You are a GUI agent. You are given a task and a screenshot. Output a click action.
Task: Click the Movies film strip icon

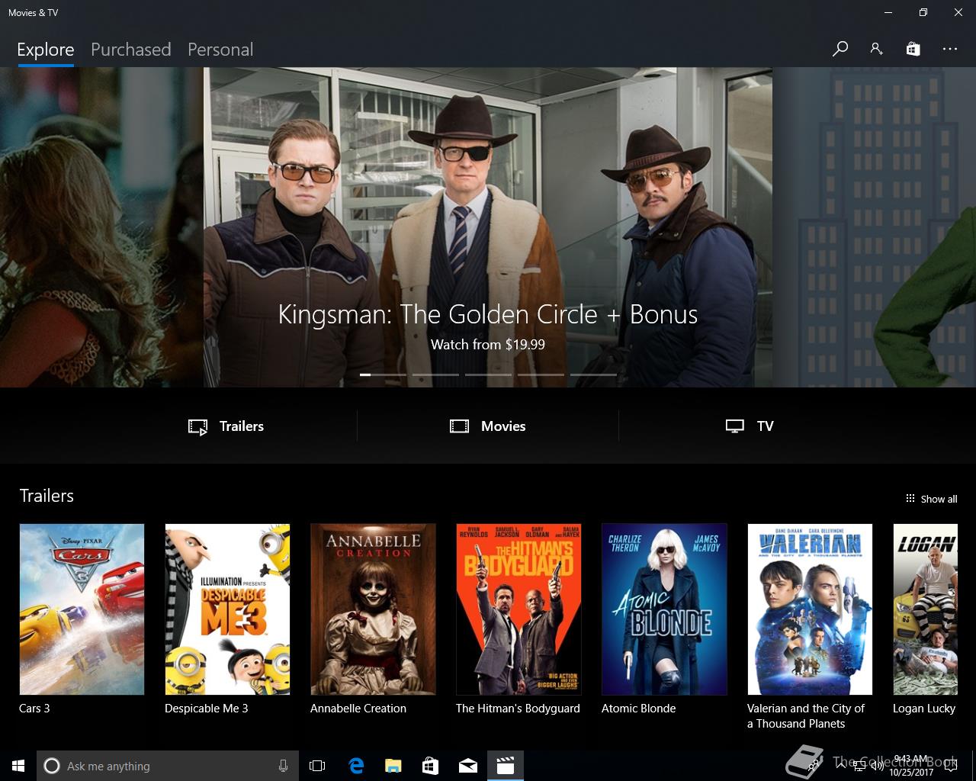click(459, 426)
